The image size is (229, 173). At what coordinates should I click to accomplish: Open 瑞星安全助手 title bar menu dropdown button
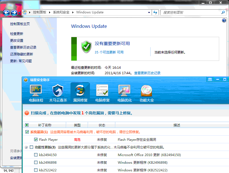(x=210, y=79)
